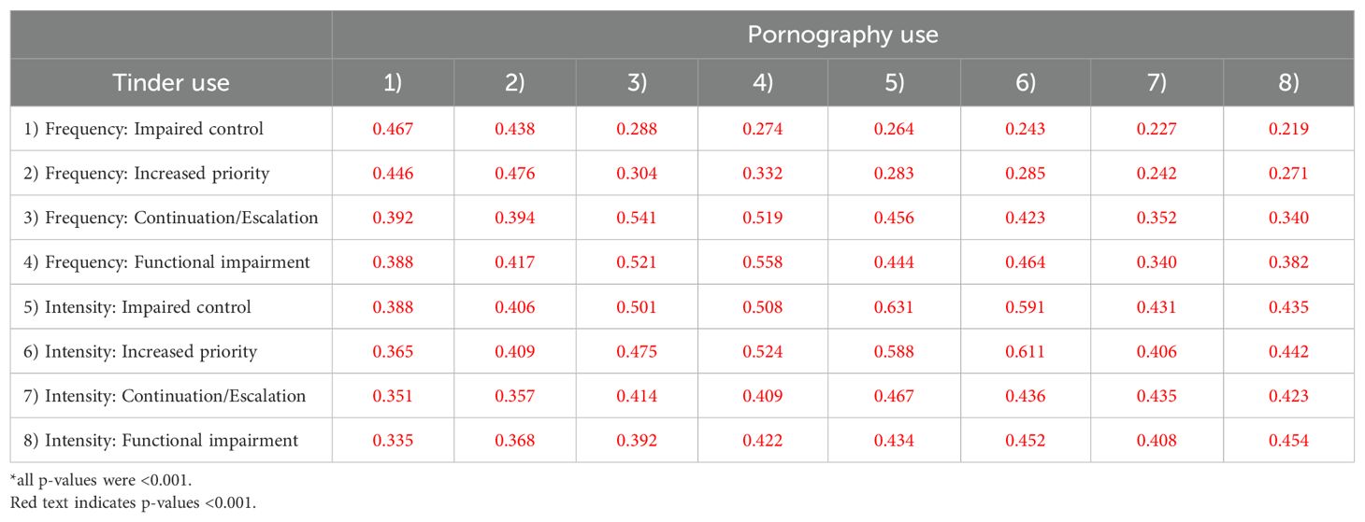The height and width of the screenshot is (522, 1365).
Task: Click the footnote about all p-values
Action: coord(85,483)
